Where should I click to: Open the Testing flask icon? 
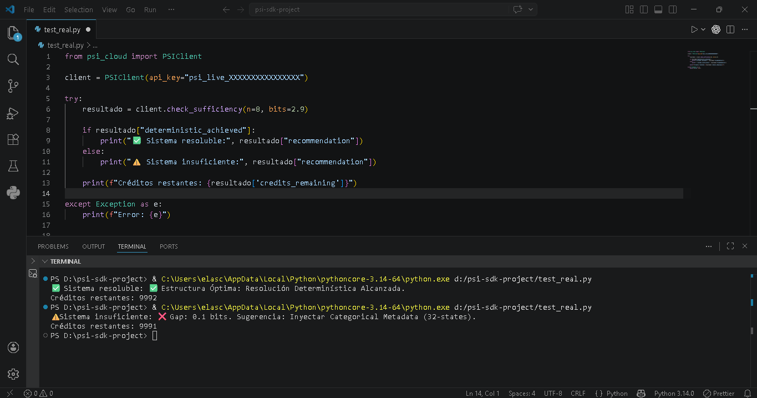13,166
